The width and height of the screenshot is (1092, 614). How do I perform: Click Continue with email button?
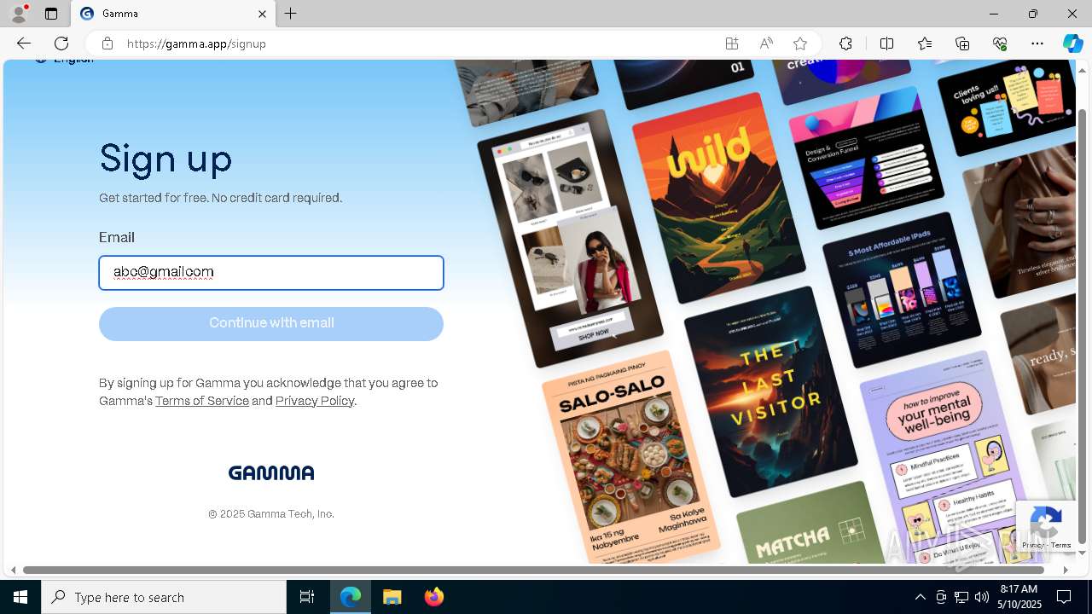[x=271, y=324]
